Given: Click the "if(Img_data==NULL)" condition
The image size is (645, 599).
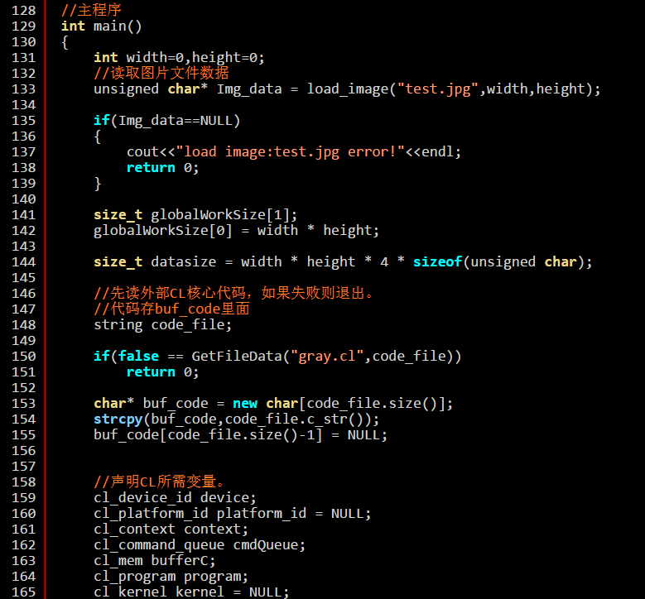Looking at the screenshot, I should click(166, 121).
